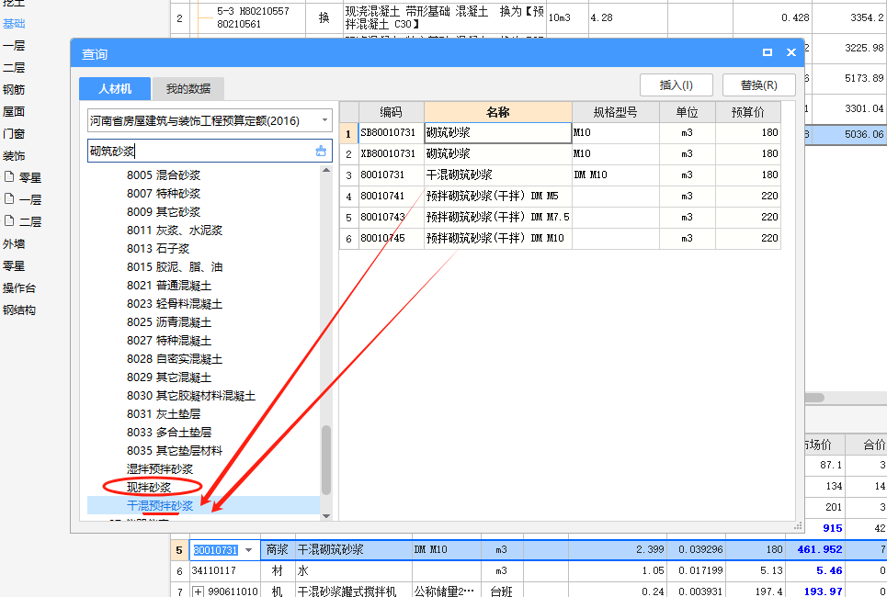Screen dimensions: 887x597
Task: Open 操作台 in left sidebar
Action: click(19, 287)
